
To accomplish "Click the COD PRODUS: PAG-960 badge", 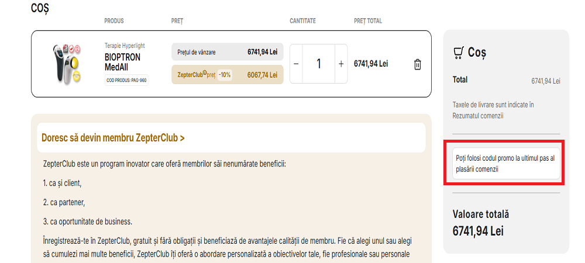I will [x=126, y=79].
